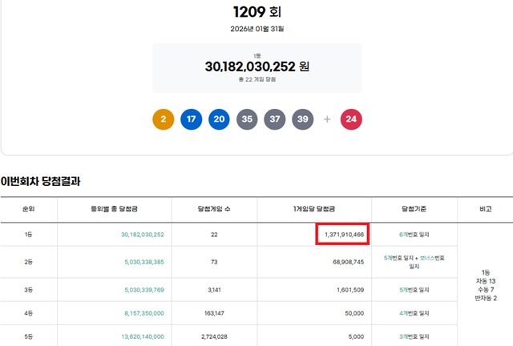Click the red bonus ball 24
This screenshot has width=513, height=346.
[x=351, y=119]
